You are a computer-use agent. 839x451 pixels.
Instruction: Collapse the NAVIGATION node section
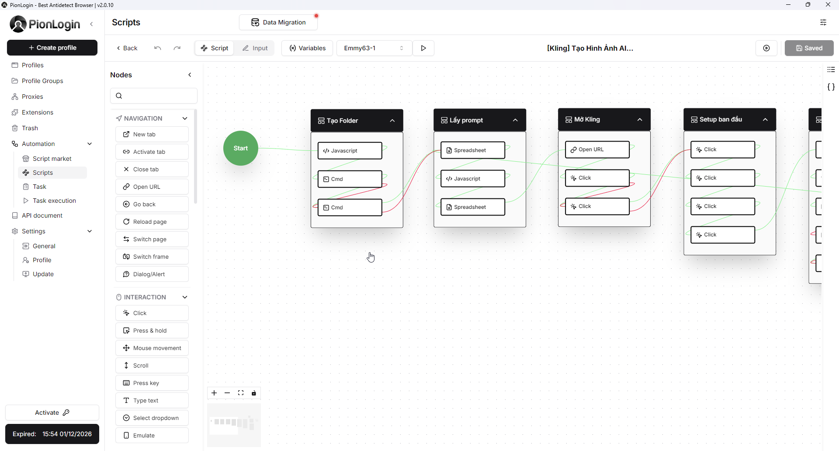click(185, 118)
